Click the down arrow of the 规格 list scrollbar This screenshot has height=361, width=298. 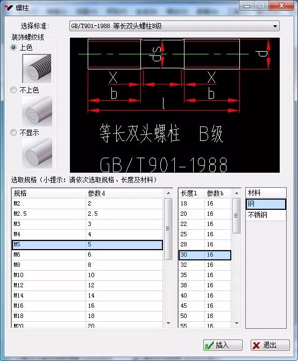(168, 323)
